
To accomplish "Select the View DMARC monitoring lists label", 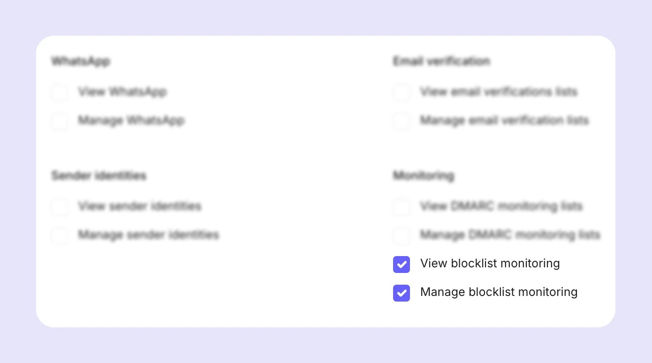I will click(x=501, y=206).
